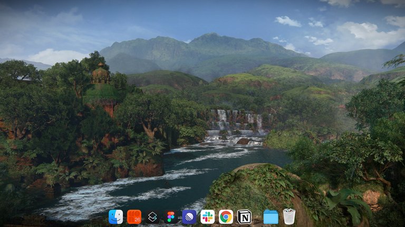Open Notion from the dock
The image size is (405, 227).
(x=244, y=216)
